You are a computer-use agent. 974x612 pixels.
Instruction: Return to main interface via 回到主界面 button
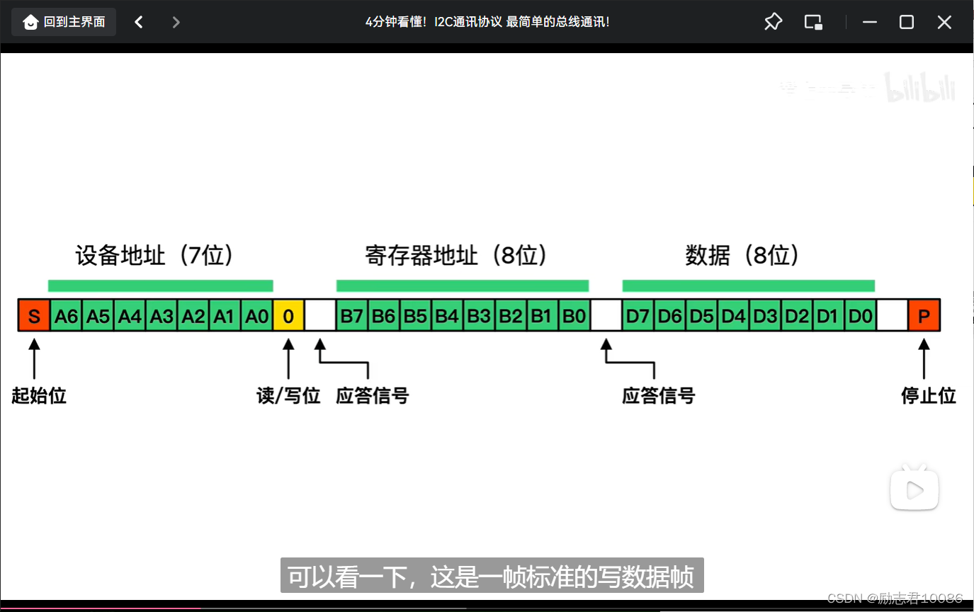coord(64,22)
